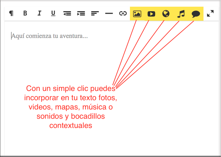Insert a contextual speech bubble

point(196,14)
